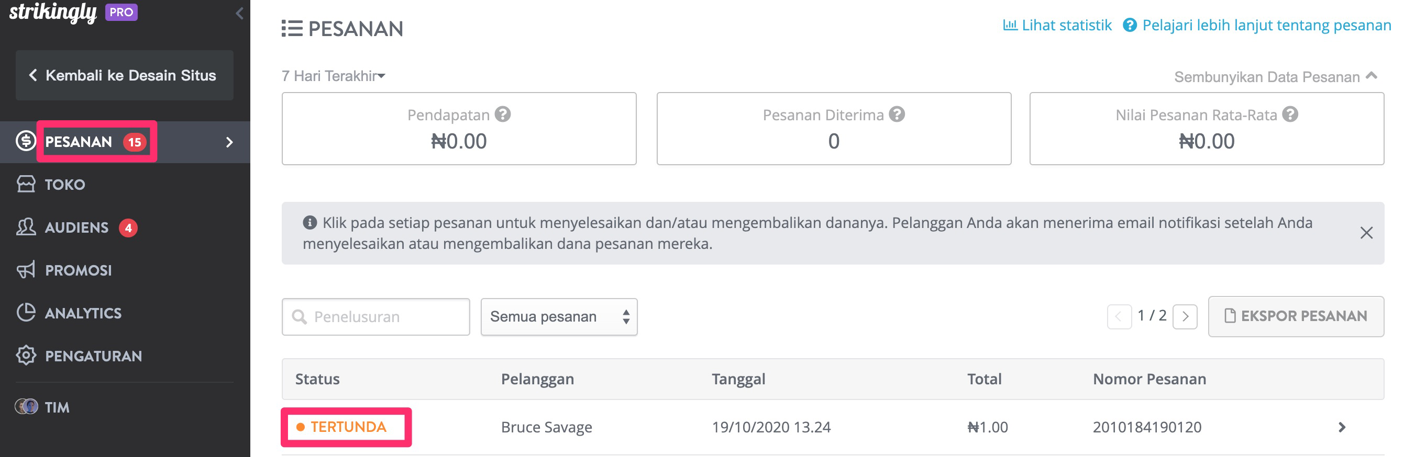Click the Tanggal column header
1415x457 pixels.
(738, 379)
